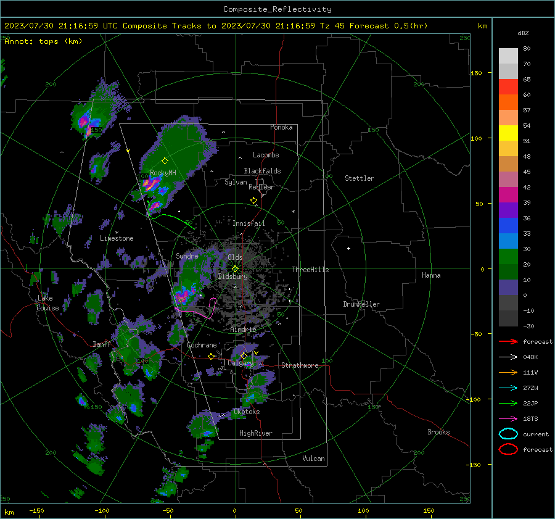The height and width of the screenshot is (519, 555).
Task: Click the 'Annot: tops (km)' annotation label
Action: [43, 41]
